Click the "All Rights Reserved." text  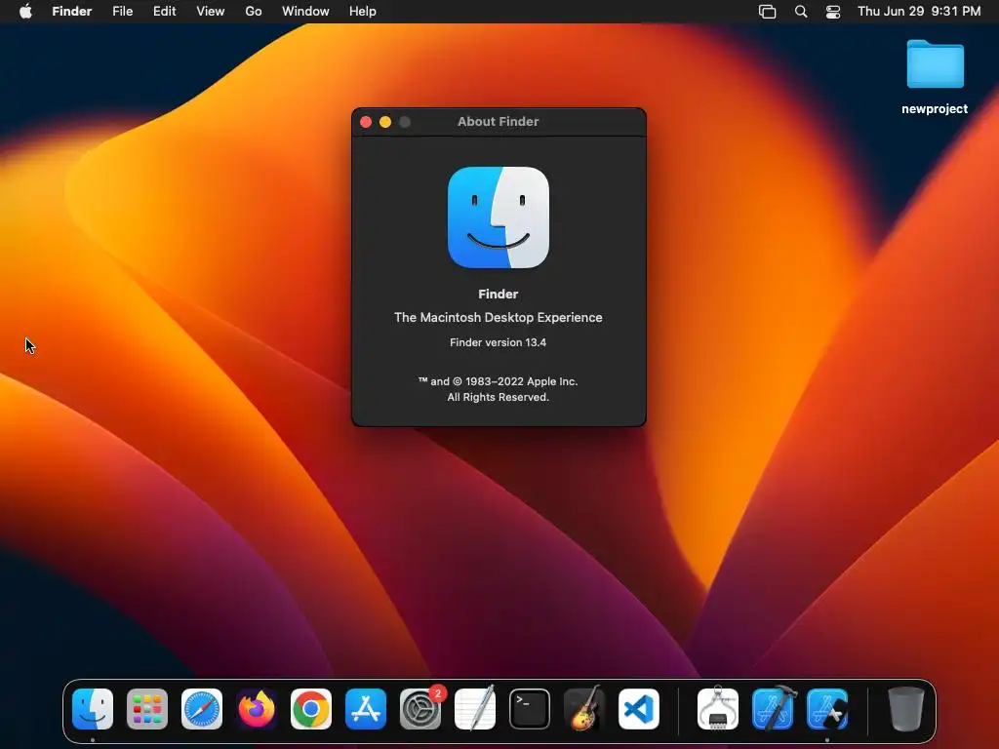[499, 398]
